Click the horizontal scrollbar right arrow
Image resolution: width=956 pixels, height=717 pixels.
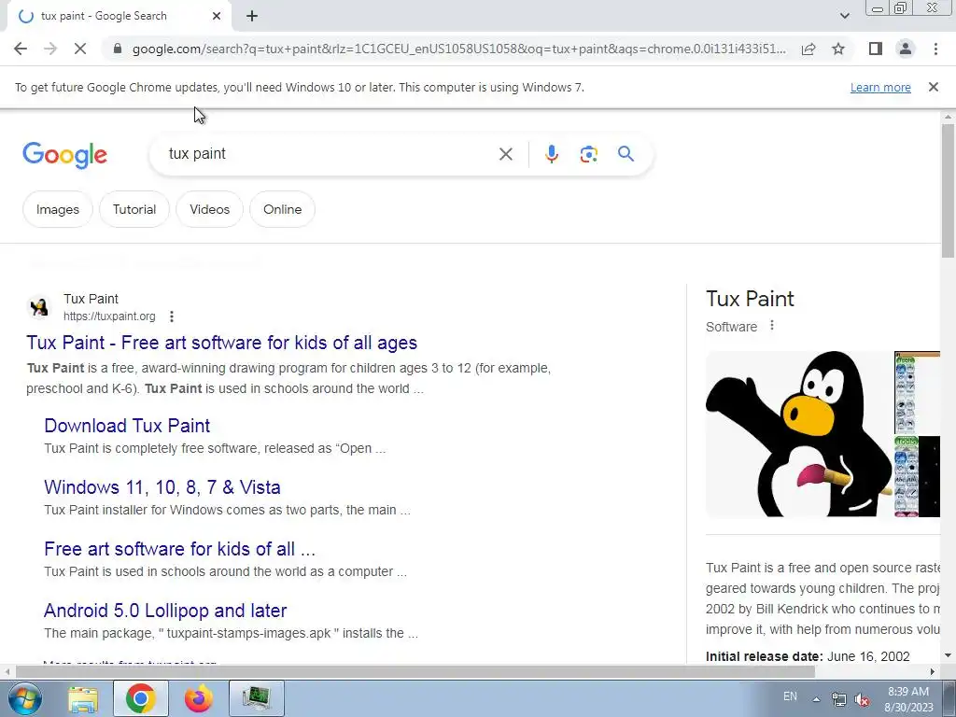point(933,672)
